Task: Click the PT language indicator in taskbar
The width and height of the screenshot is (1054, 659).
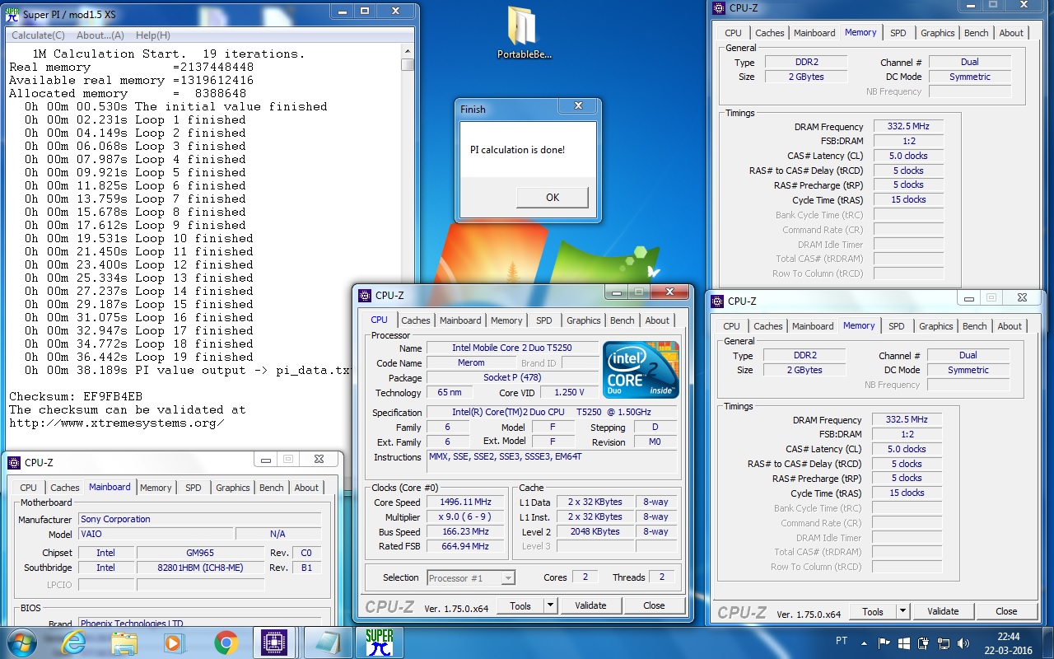Action: click(841, 643)
